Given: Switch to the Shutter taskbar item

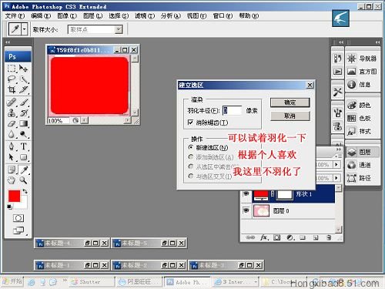Looking at the screenshot, I should tap(91, 282).
